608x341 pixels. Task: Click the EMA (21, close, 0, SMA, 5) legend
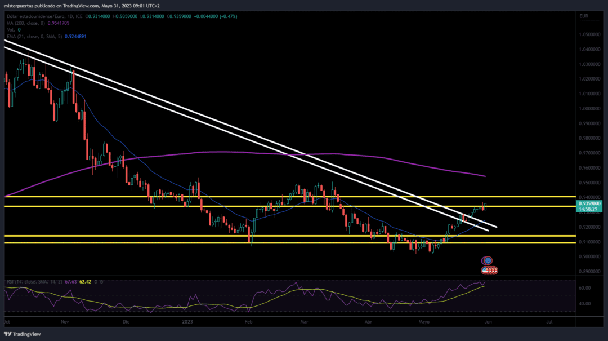pyautogui.click(x=47, y=36)
